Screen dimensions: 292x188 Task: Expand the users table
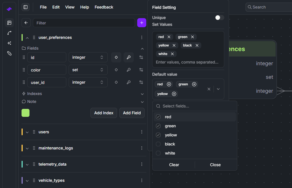tap(27, 132)
